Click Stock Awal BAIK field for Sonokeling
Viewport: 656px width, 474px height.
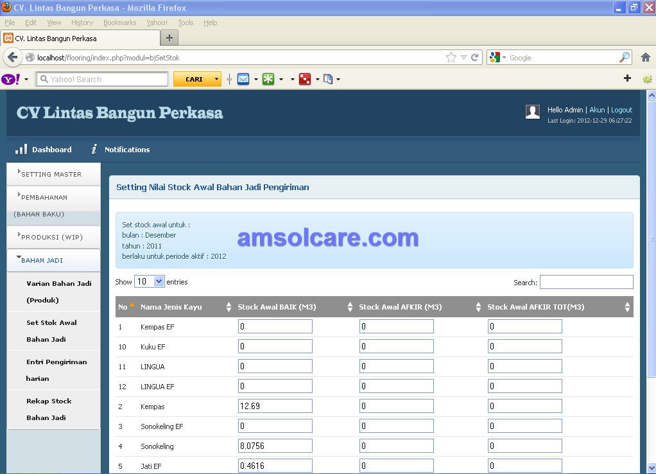(275, 446)
